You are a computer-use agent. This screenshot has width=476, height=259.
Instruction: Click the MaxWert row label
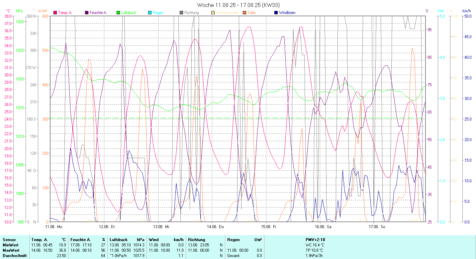[x=11, y=250]
